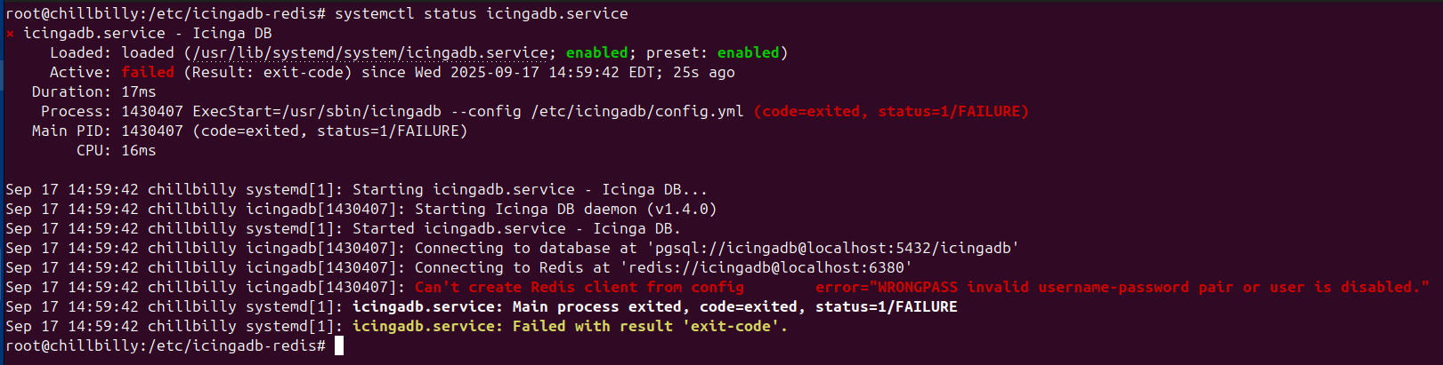Open the /etc/icingadb/config.yml path
The width and height of the screenshot is (1443, 365).
click(636, 112)
